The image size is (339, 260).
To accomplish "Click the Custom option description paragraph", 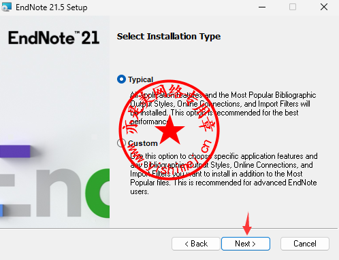I will pos(224,174).
